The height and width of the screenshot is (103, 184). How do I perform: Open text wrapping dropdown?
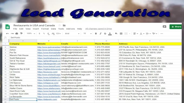[148, 33]
